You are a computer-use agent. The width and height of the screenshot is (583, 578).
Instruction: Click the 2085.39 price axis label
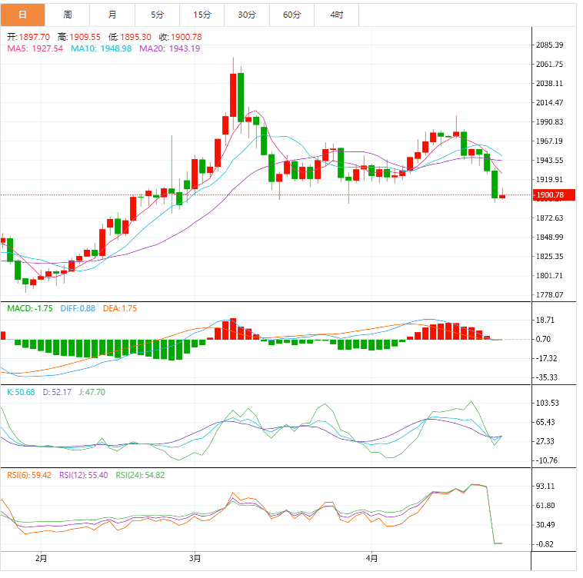coord(549,45)
